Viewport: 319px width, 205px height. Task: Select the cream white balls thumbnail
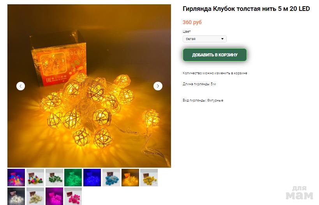click(x=35, y=196)
